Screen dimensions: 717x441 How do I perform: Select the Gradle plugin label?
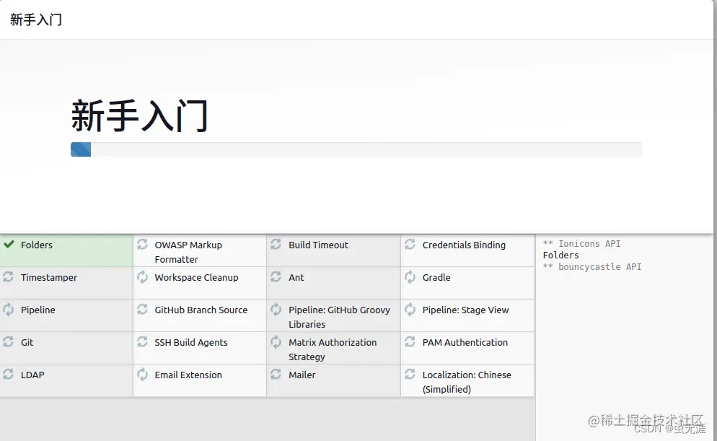(436, 278)
